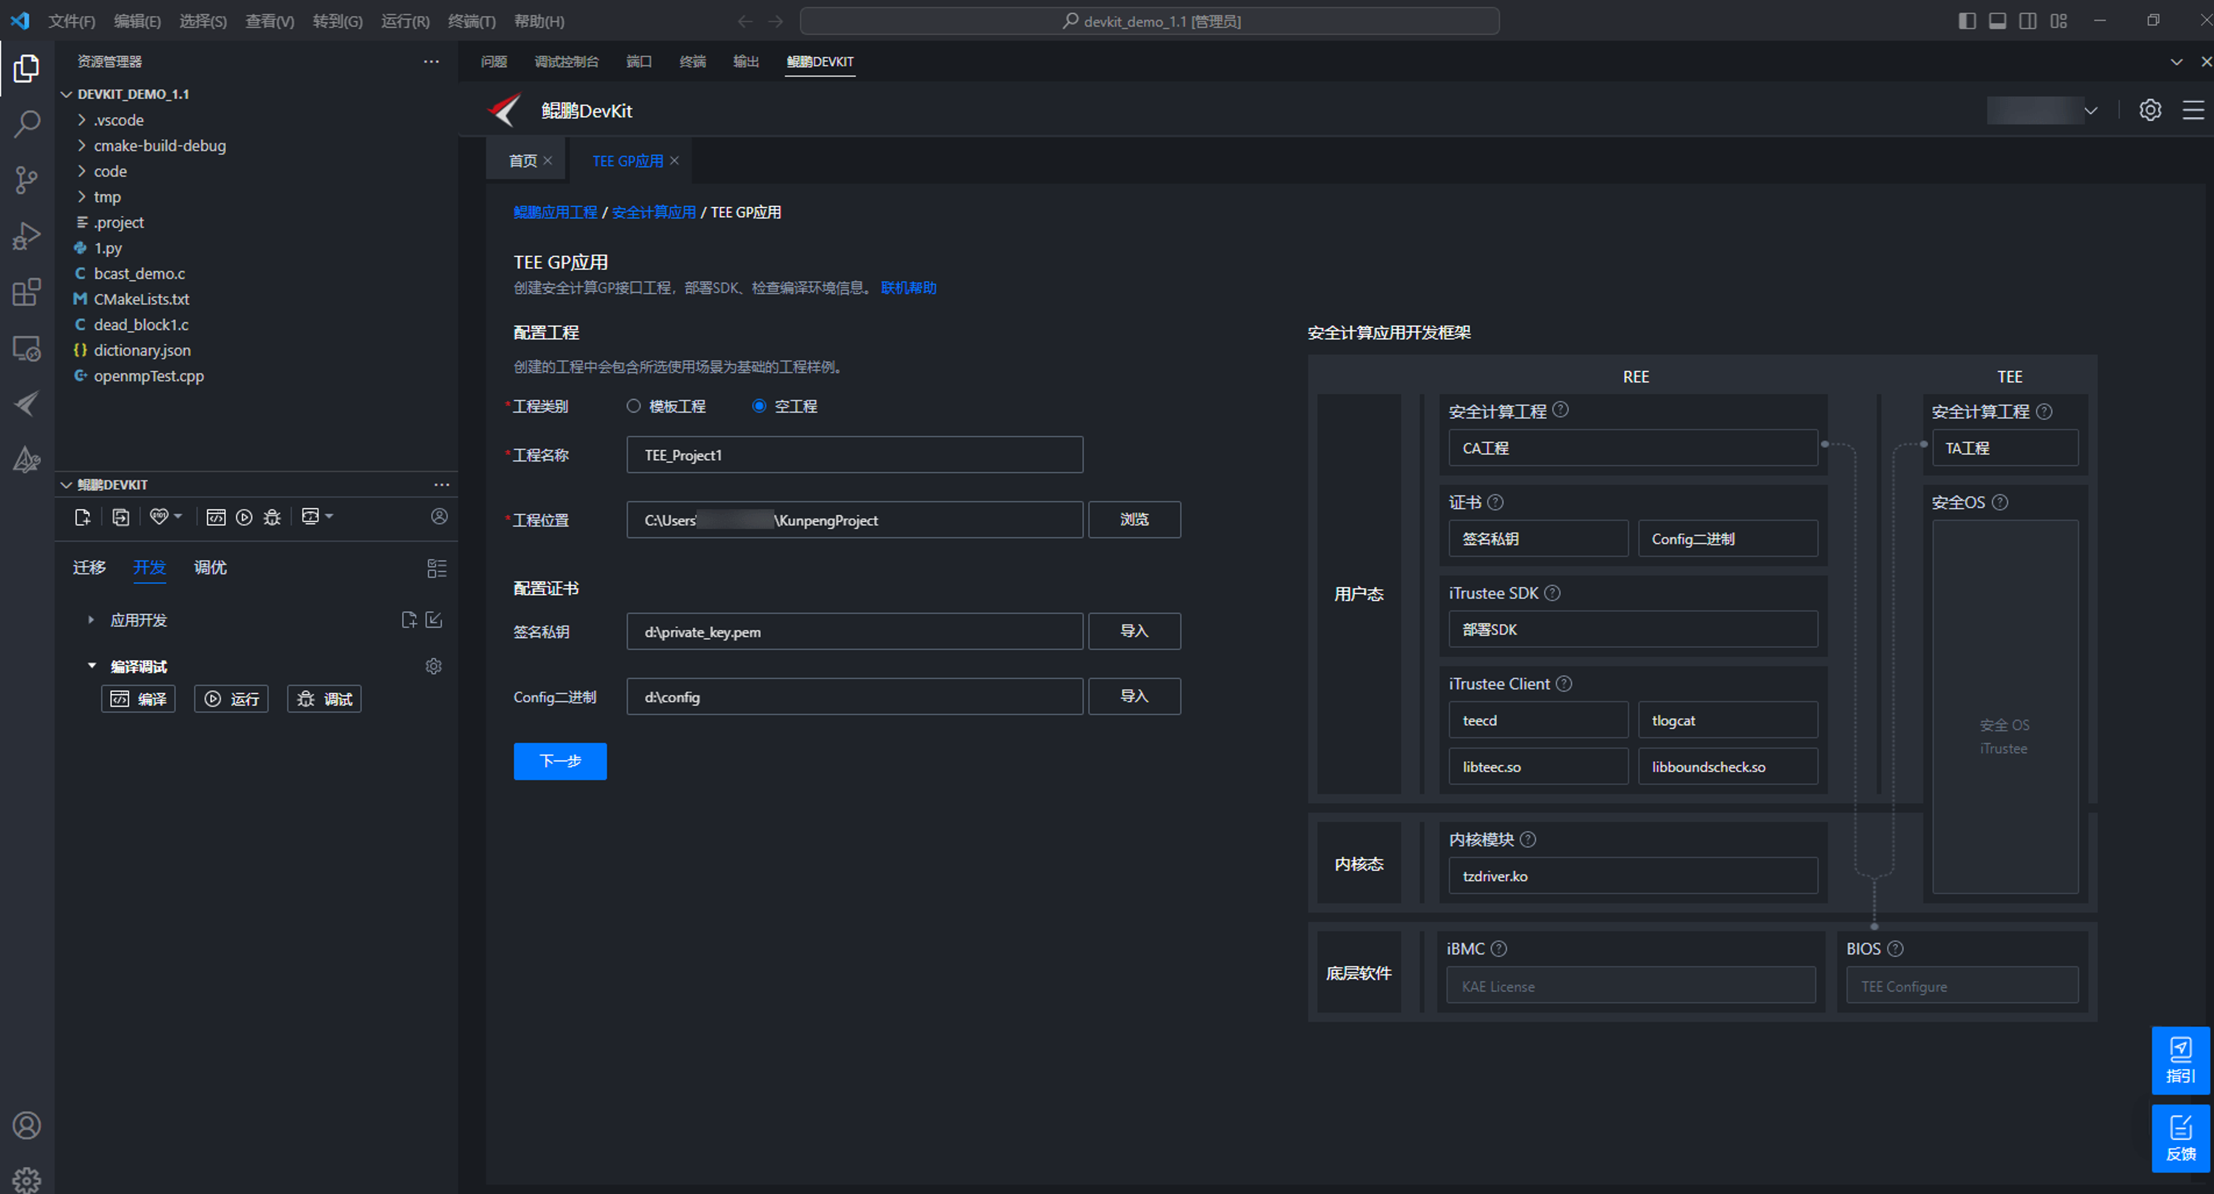Switch to the 调试控制台 panel tab
The image size is (2214, 1194).
pyautogui.click(x=567, y=62)
